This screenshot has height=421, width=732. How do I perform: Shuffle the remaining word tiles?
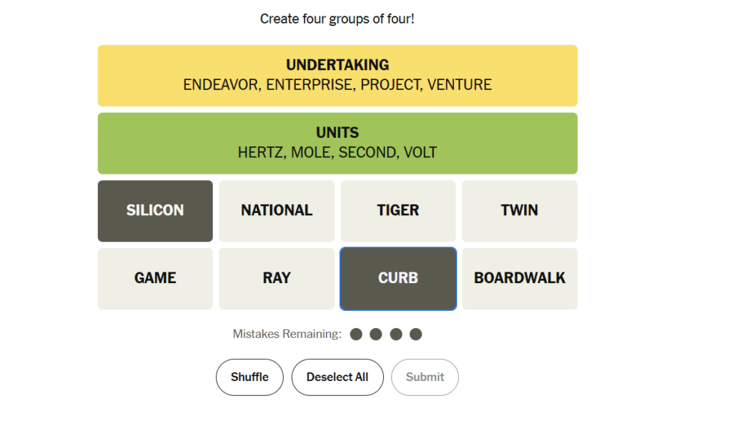click(249, 377)
